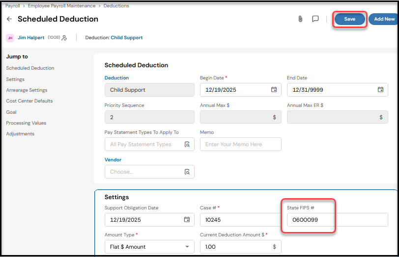Go to Deductions in the breadcrumb
Viewport: 399px width, 257px height.
(x=116, y=6)
